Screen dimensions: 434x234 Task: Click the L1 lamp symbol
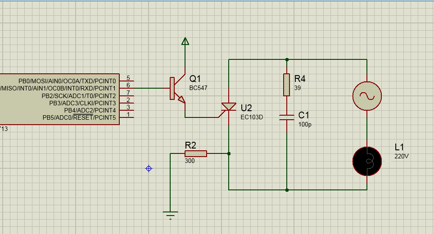[x=367, y=161]
